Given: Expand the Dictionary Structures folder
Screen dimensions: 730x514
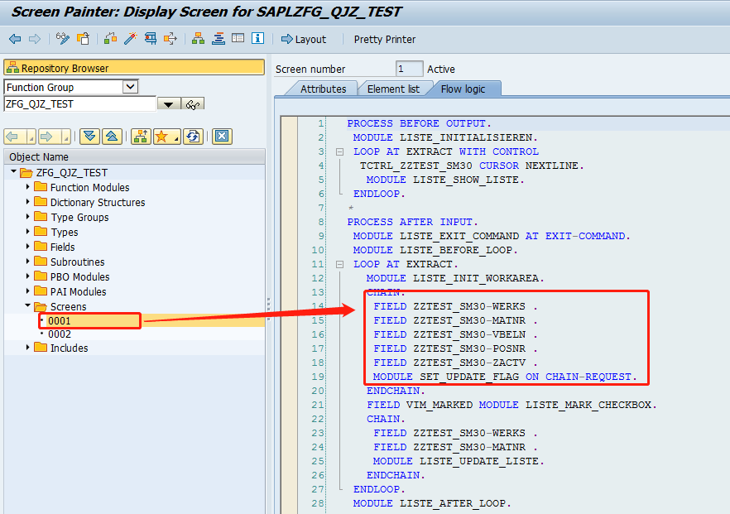Looking at the screenshot, I should pyautogui.click(x=28, y=202).
